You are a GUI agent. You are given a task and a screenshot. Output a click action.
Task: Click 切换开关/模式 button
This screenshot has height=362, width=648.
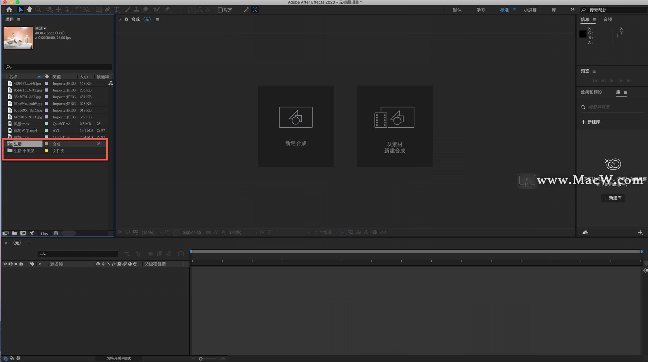(x=118, y=358)
